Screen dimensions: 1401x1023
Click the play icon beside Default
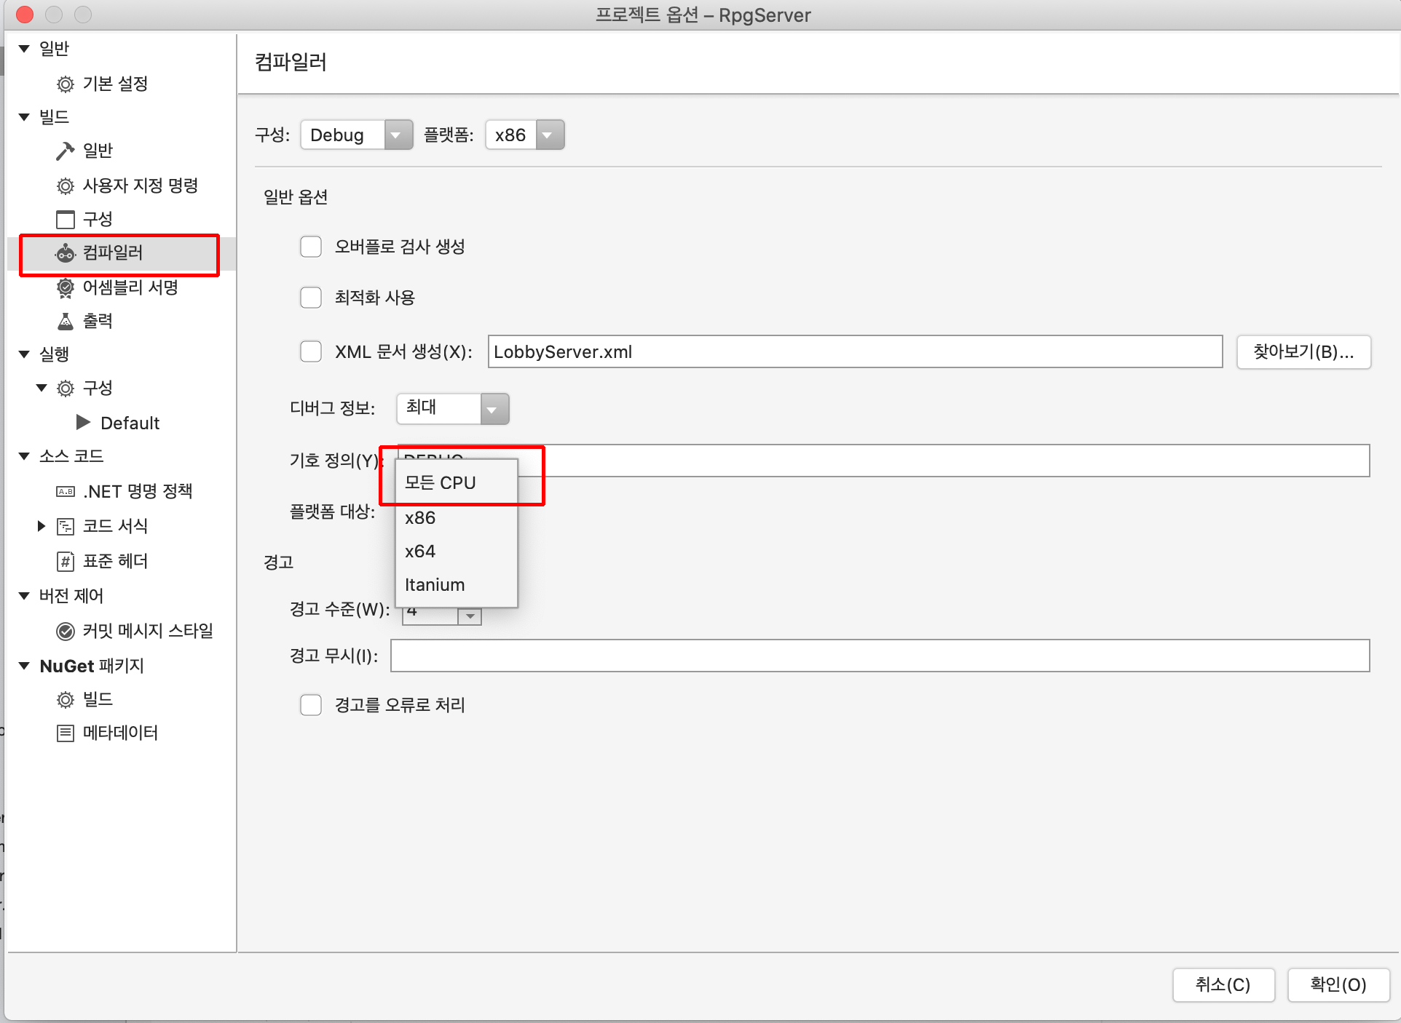83,423
